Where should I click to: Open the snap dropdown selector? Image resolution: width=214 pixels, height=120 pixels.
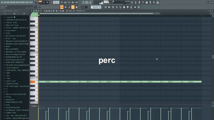tap(84, 7)
